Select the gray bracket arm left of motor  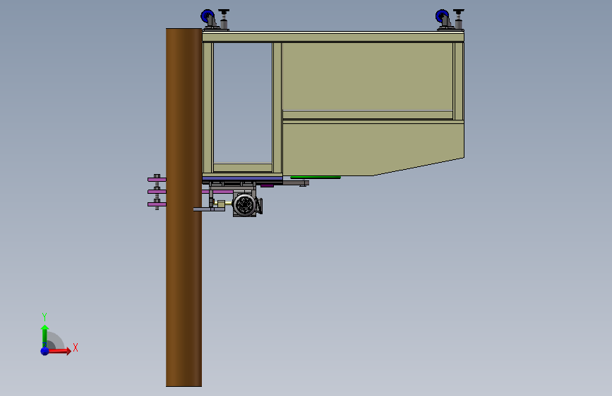pyautogui.click(x=209, y=209)
